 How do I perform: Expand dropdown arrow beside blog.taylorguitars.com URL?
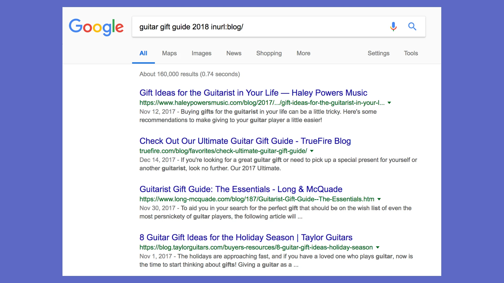click(377, 247)
